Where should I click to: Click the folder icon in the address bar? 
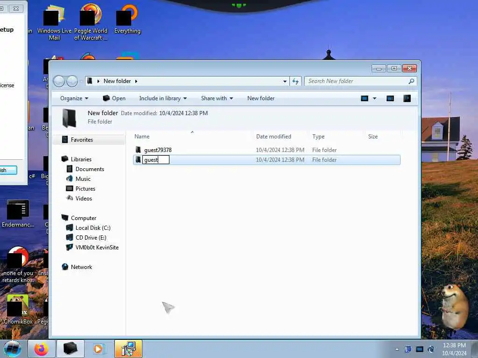tap(90, 81)
